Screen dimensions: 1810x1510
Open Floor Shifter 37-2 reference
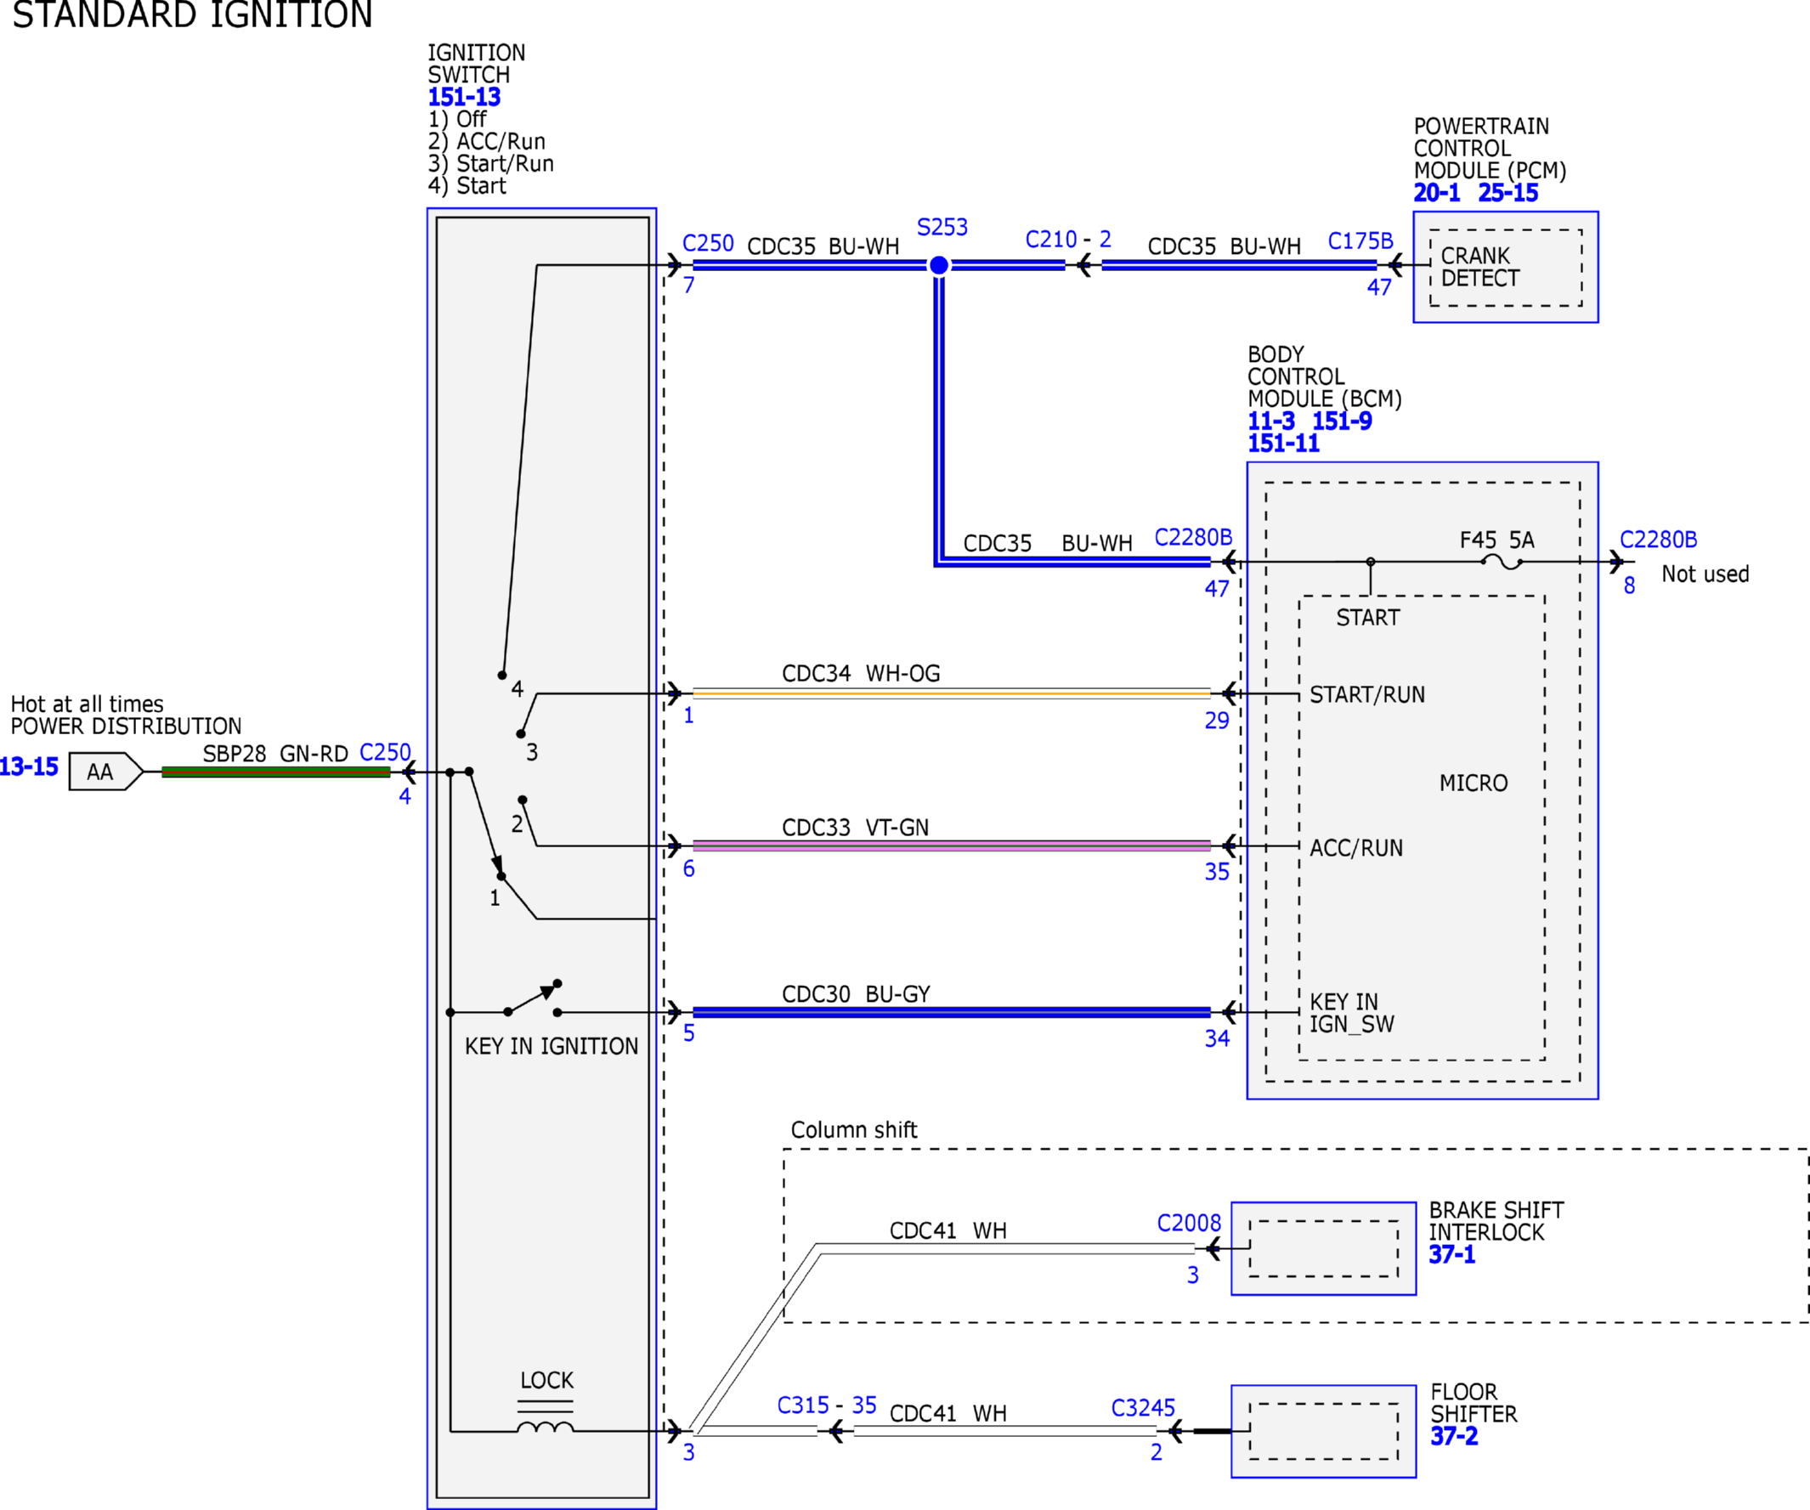[x=1453, y=1436]
